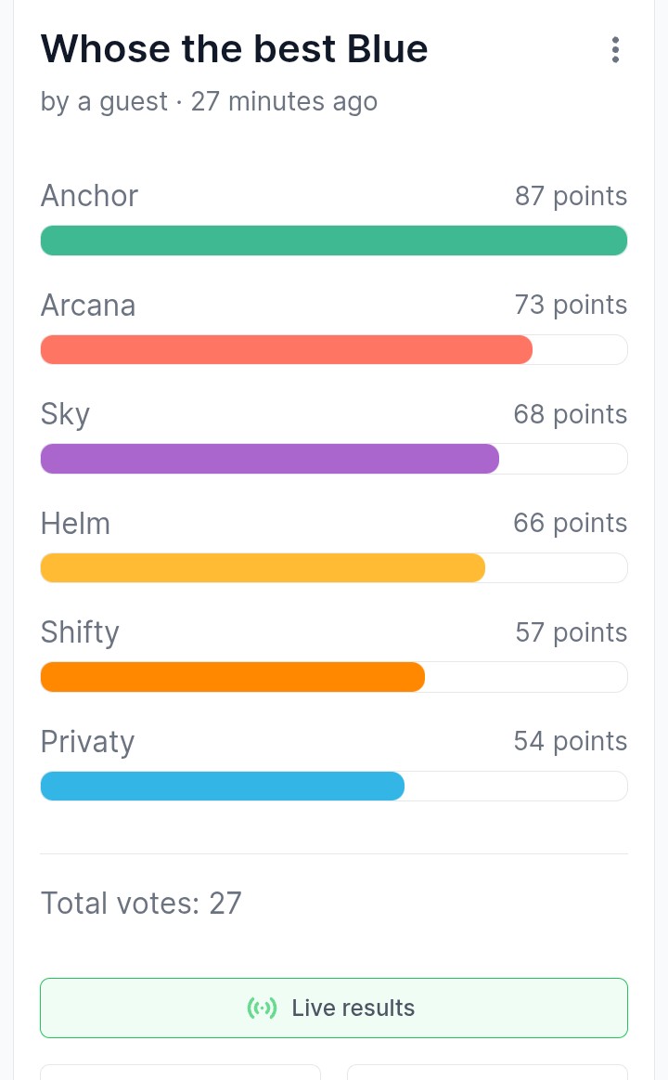Select the Sky option label

(65, 415)
